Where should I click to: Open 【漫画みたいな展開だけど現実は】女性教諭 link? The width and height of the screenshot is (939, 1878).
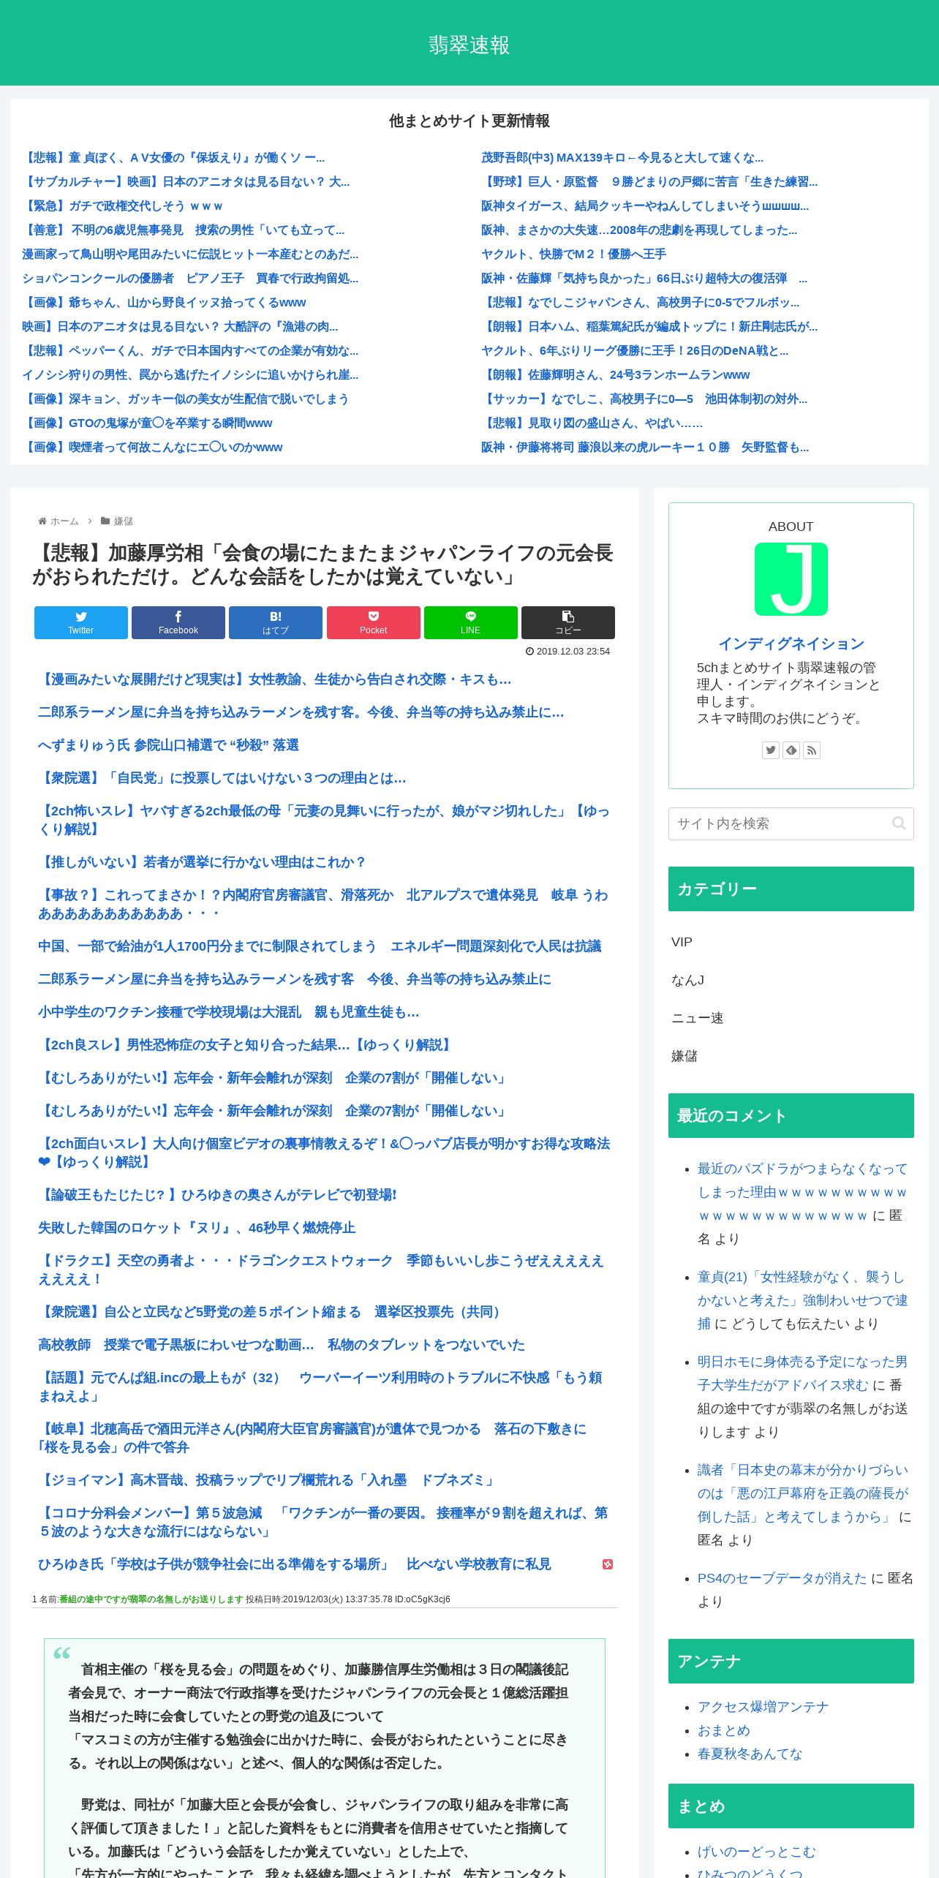[x=274, y=679]
